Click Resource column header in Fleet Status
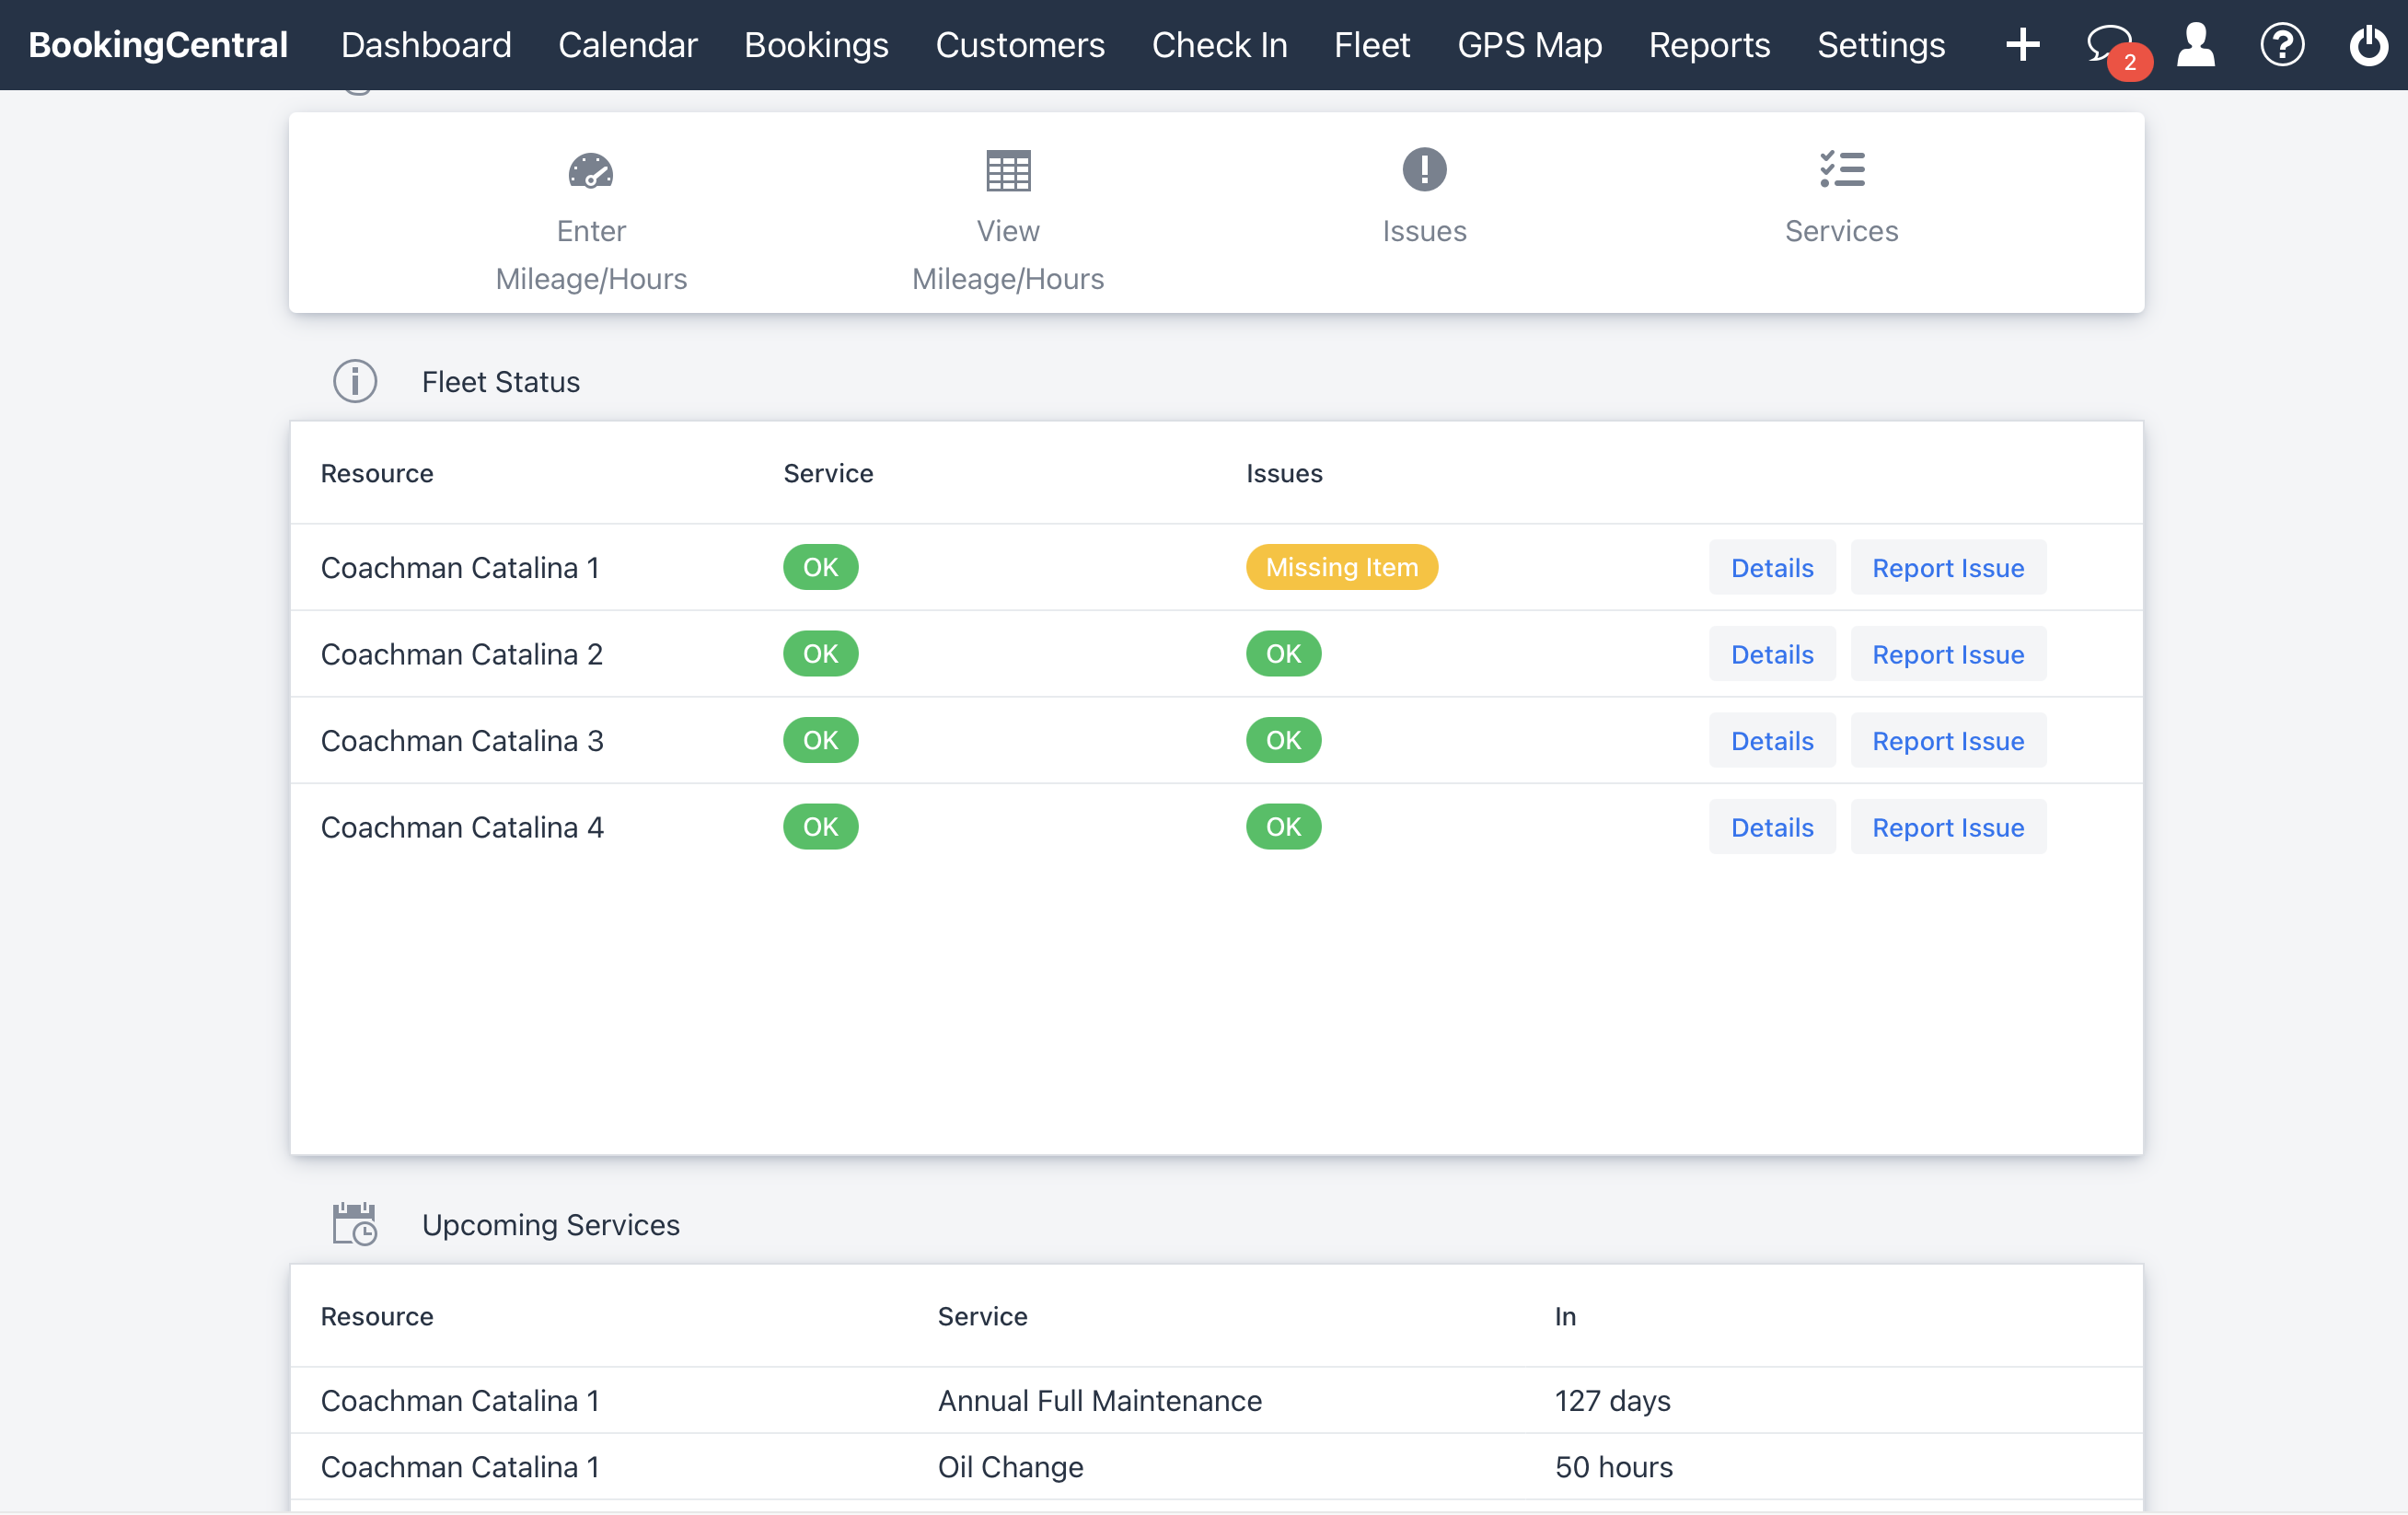 pyautogui.click(x=377, y=473)
